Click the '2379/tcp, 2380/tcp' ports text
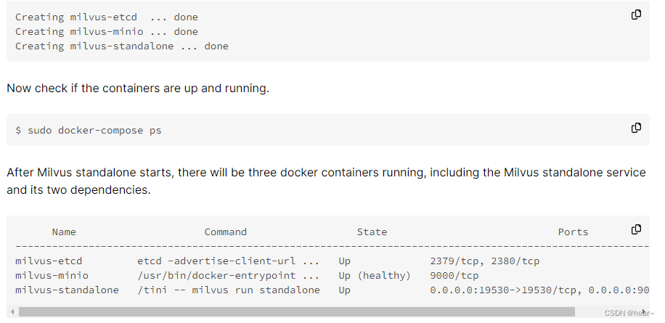This screenshot has width=665, height=323. pos(484,261)
